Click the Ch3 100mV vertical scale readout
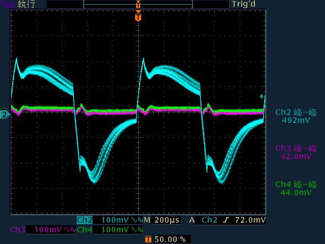325x244 pixels. tap(48, 230)
